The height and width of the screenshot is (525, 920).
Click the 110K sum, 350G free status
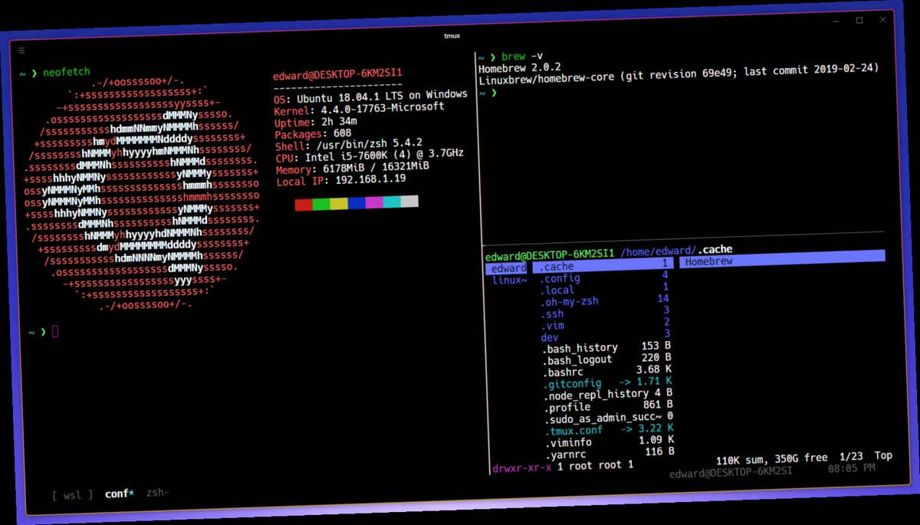tap(772, 458)
